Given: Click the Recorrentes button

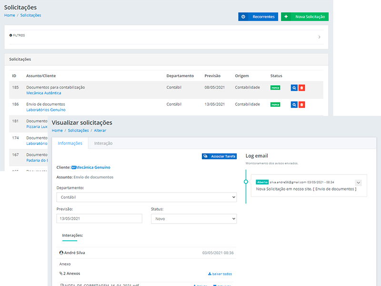Looking at the screenshot, I should [258, 17].
